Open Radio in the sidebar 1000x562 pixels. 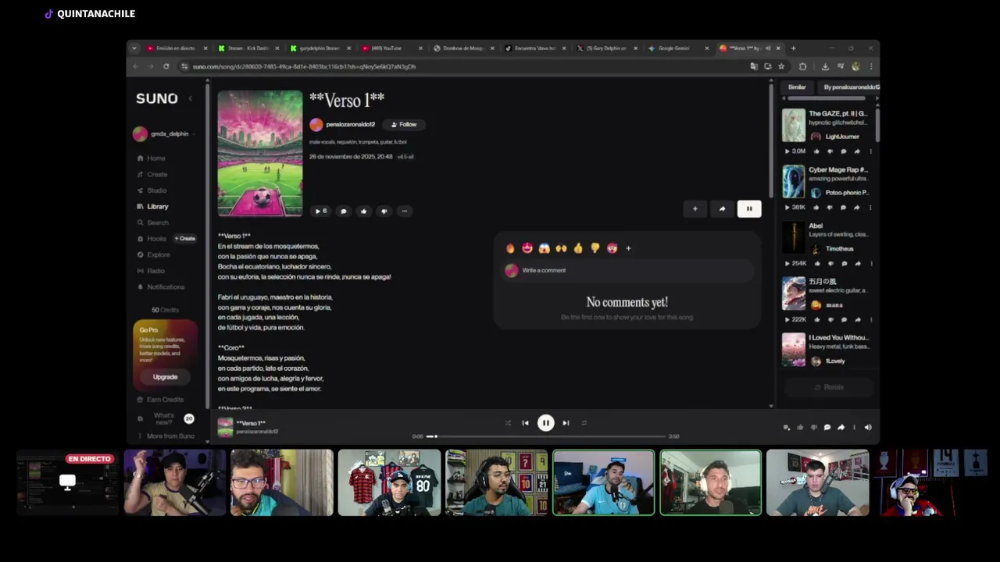[151, 271]
